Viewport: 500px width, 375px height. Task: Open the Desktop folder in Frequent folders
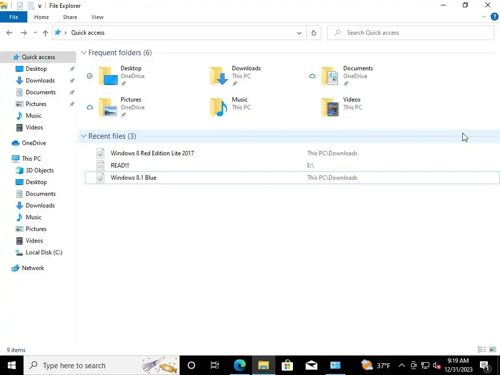[121, 76]
